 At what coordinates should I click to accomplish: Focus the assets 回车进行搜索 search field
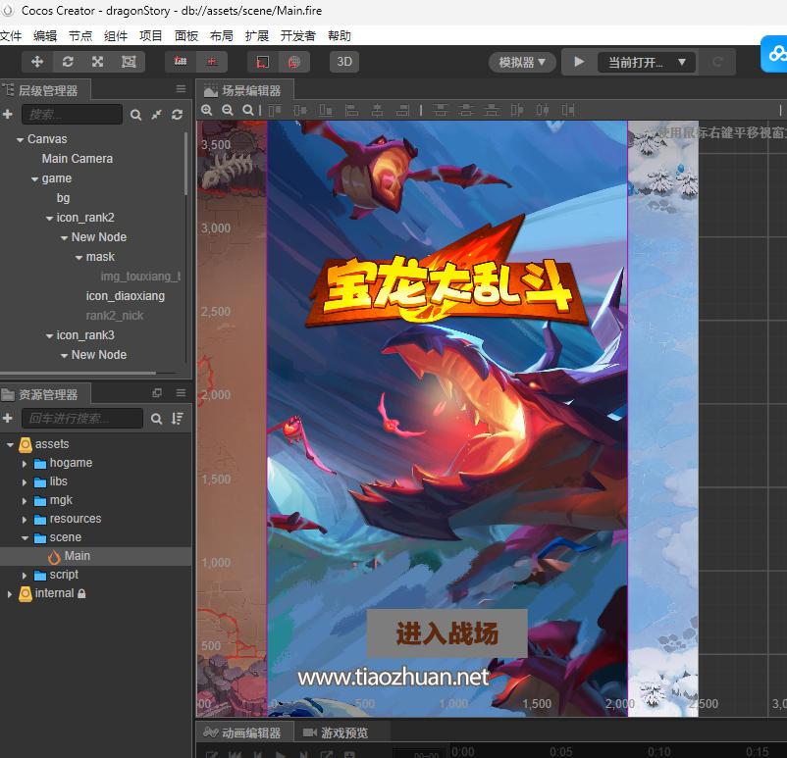(x=82, y=418)
